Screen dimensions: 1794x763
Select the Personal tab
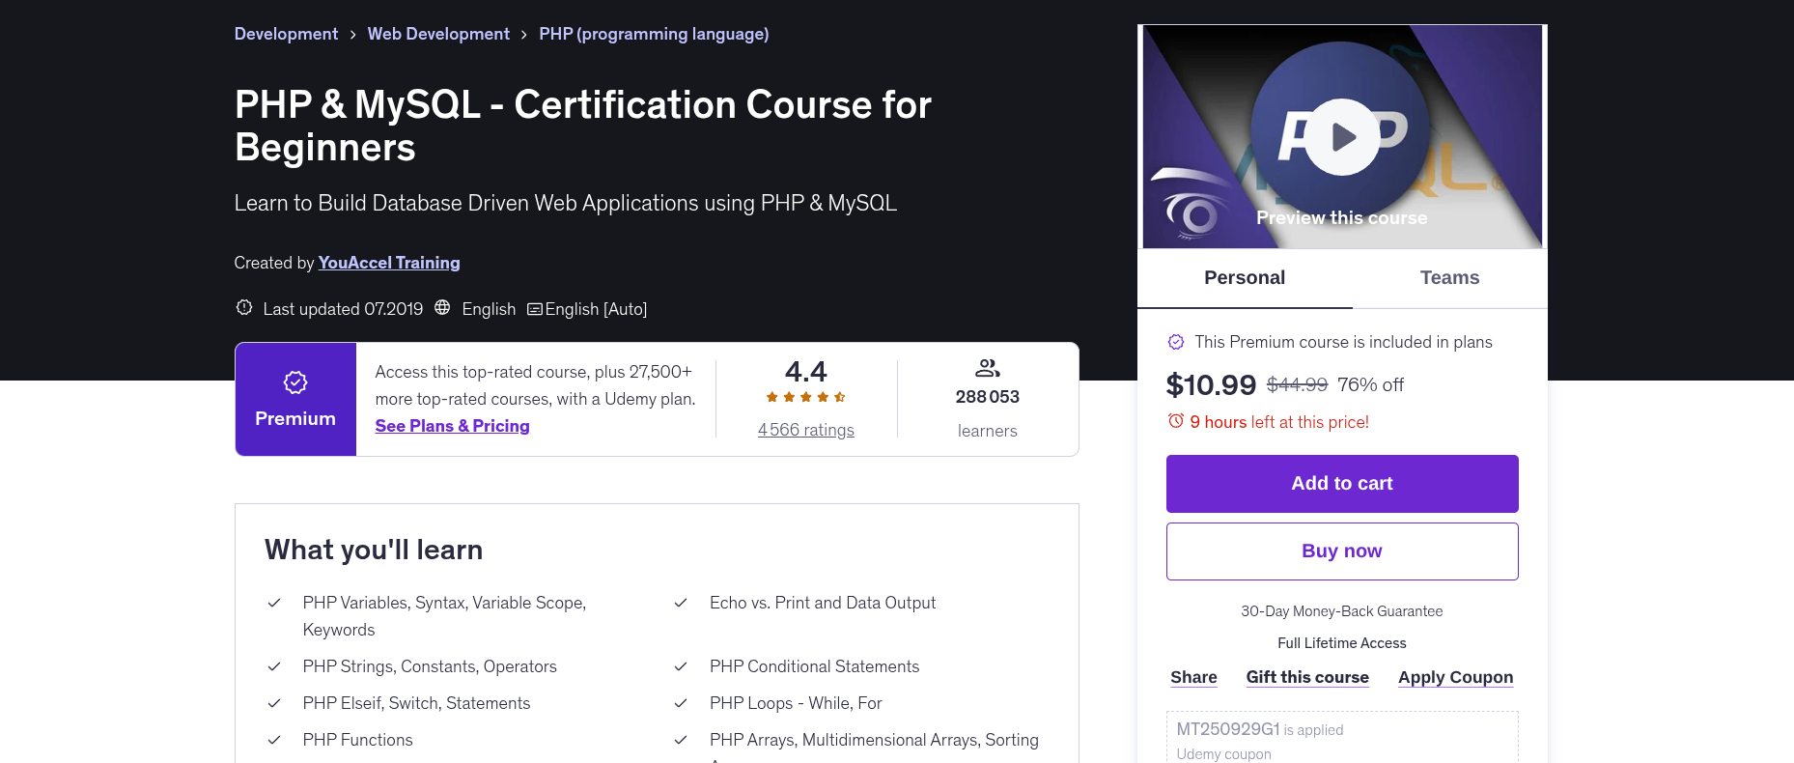pyautogui.click(x=1245, y=278)
